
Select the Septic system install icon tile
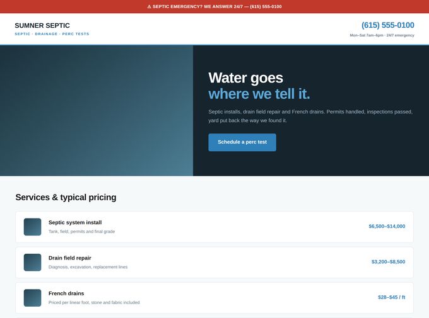(x=33, y=227)
